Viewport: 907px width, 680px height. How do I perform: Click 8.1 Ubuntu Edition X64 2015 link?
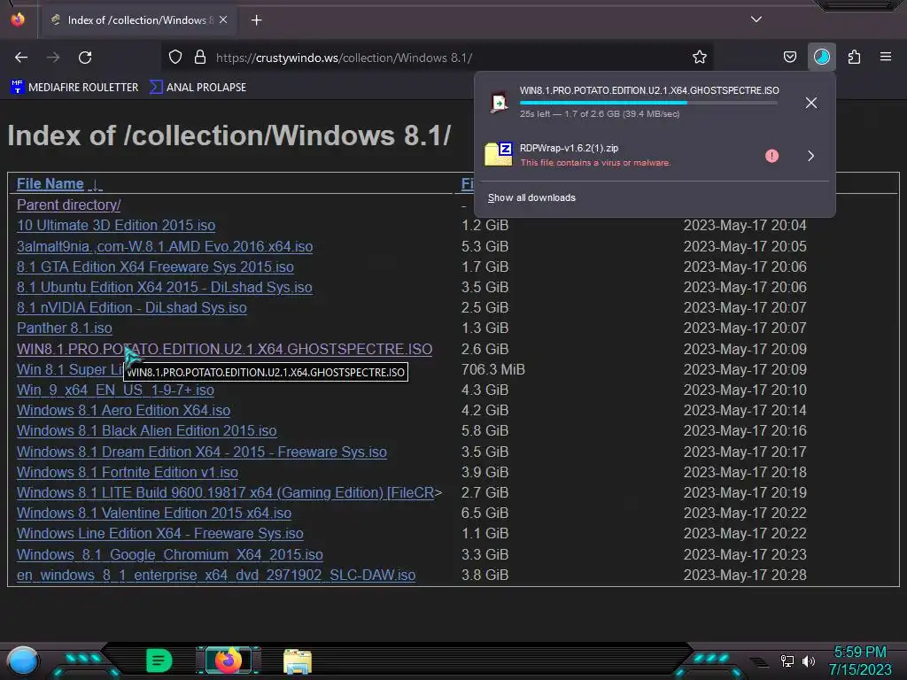pyautogui.click(x=164, y=288)
